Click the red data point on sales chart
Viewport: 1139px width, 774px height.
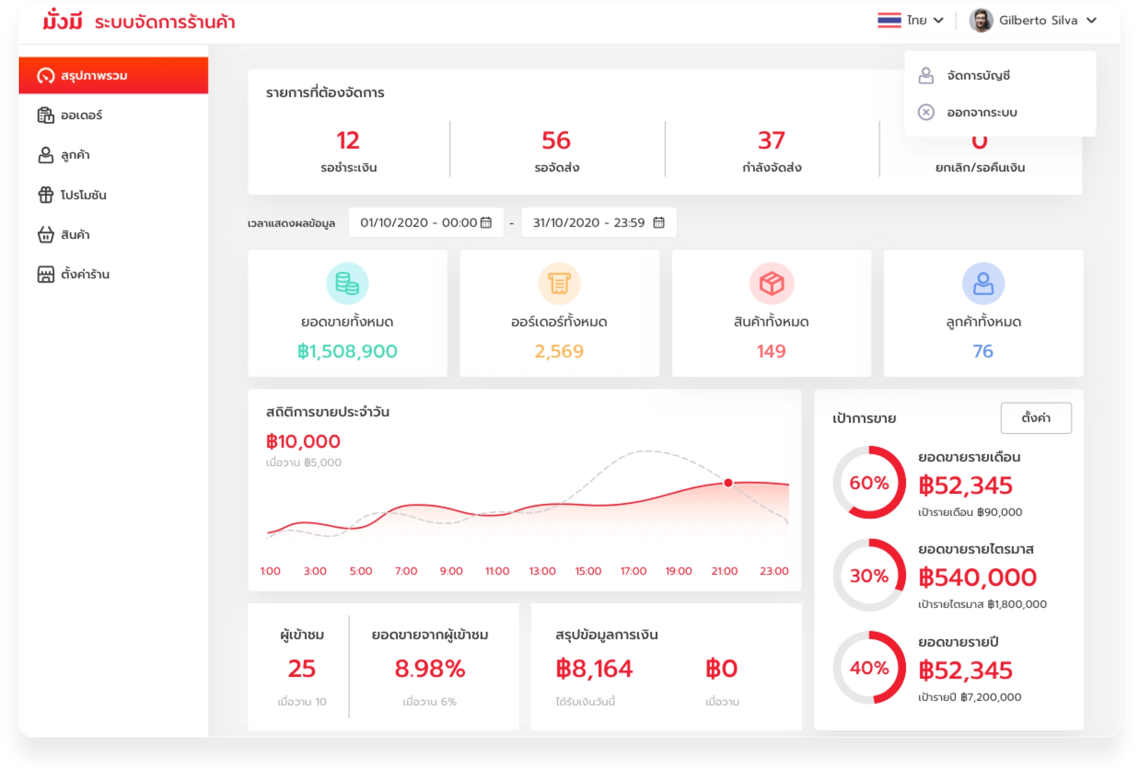(728, 483)
